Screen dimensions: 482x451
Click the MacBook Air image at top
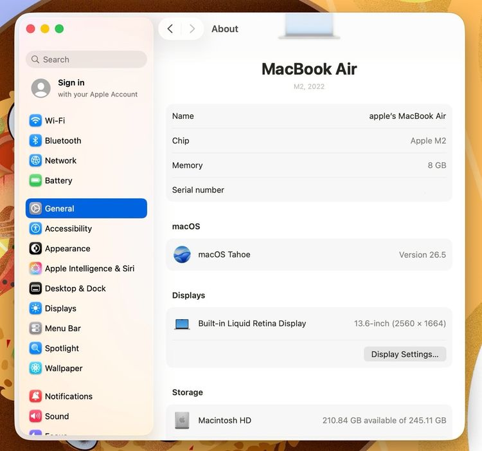(x=309, y=26)
